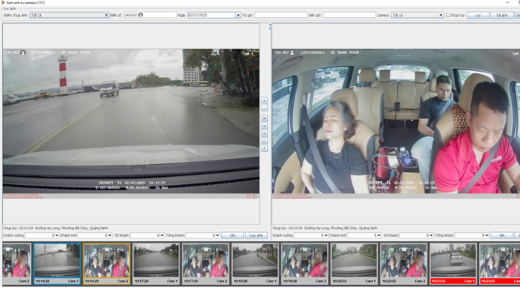Click the P side button
The width and height of the screenshot is (520, 288).
[x=264, y=148]
